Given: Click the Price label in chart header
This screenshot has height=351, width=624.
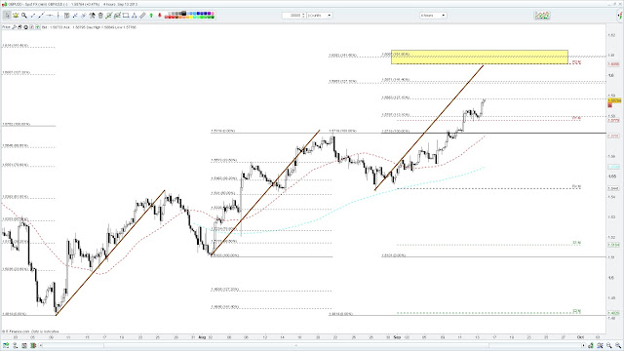Looking at the screenshot, I should pos(6,27).
